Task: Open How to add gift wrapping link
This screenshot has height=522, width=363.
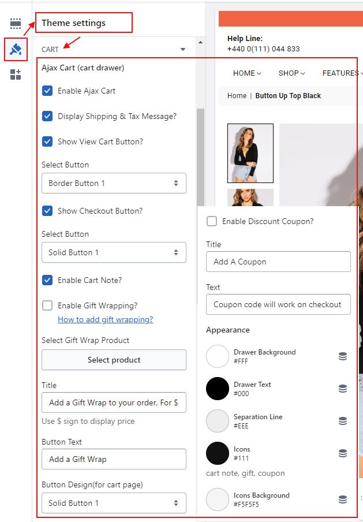Action: click(105, 319)
